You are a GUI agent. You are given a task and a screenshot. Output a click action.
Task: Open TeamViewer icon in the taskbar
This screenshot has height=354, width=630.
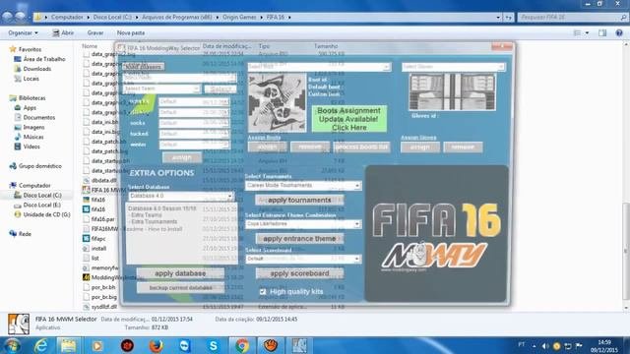pos(185,345)
